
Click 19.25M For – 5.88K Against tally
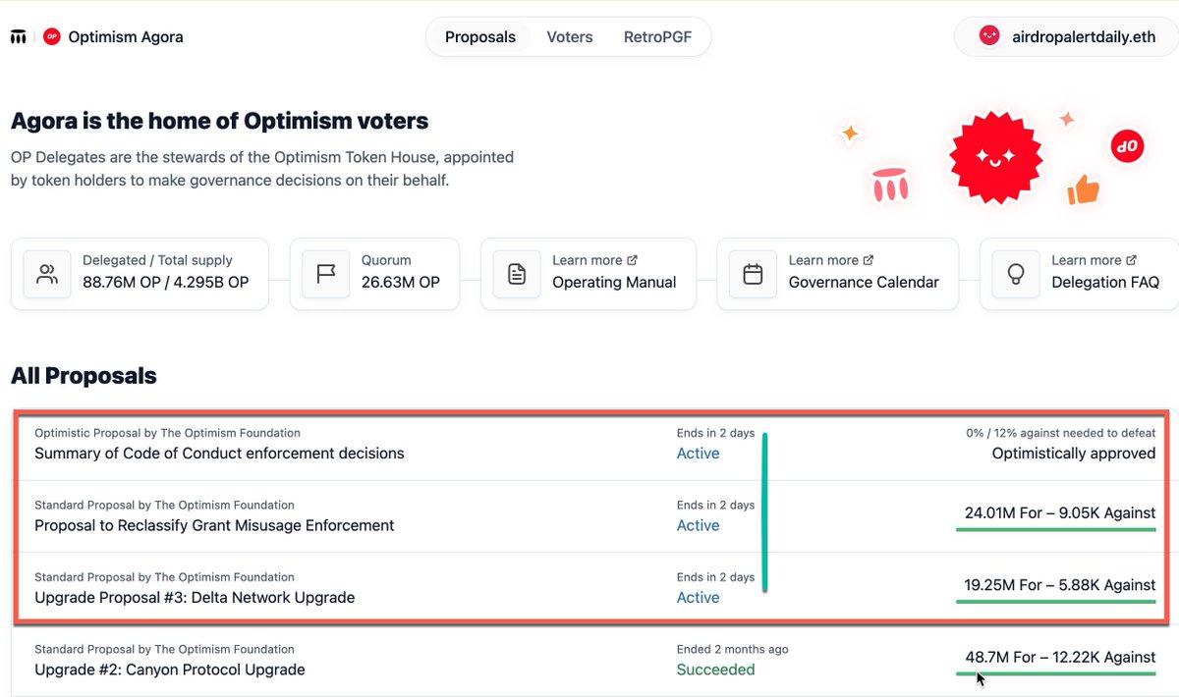coord(1060,584)
